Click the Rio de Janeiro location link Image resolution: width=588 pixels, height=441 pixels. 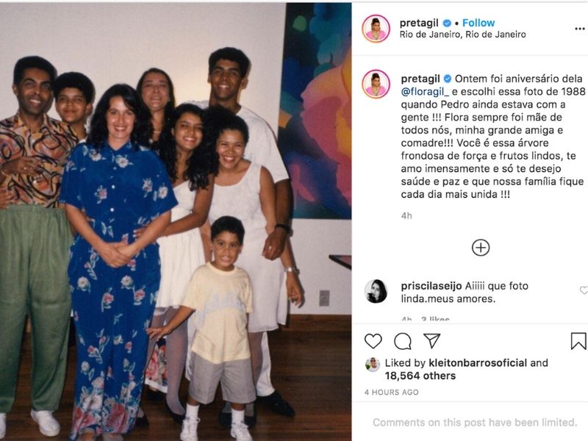tap(462, 35)
